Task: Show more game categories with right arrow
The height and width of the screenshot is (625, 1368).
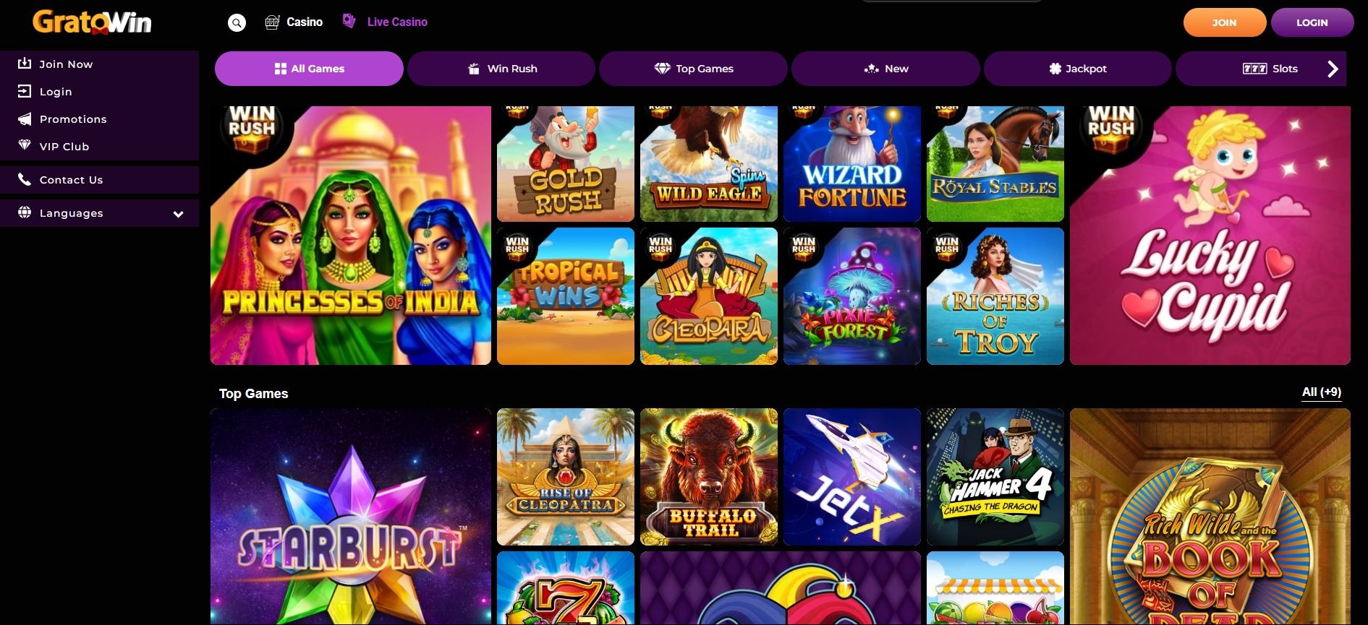Action: tap(1333, 69)
